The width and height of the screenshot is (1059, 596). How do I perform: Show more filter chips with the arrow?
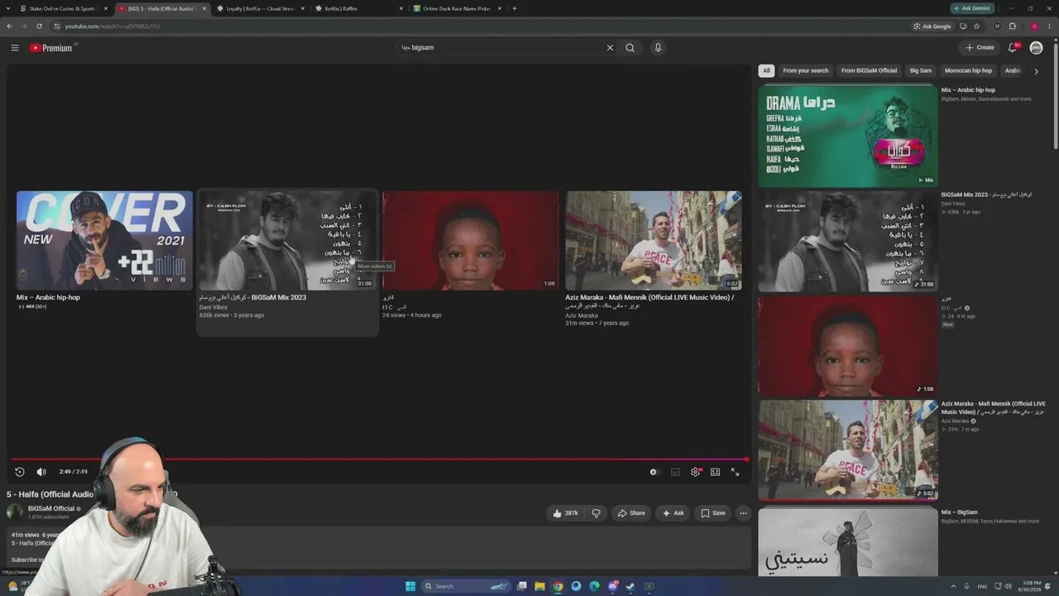coord(1036,71)
